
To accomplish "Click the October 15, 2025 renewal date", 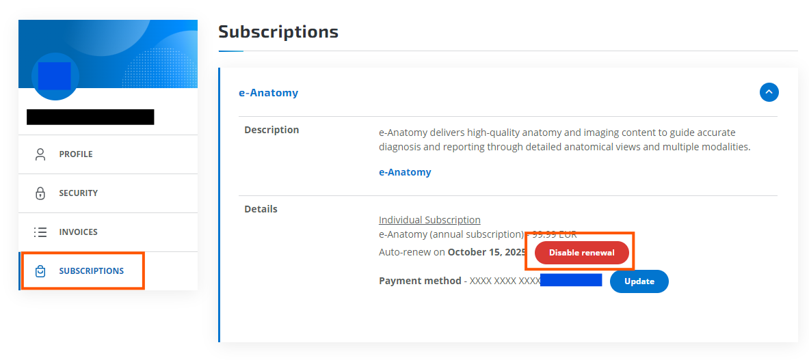I will 486,252.
